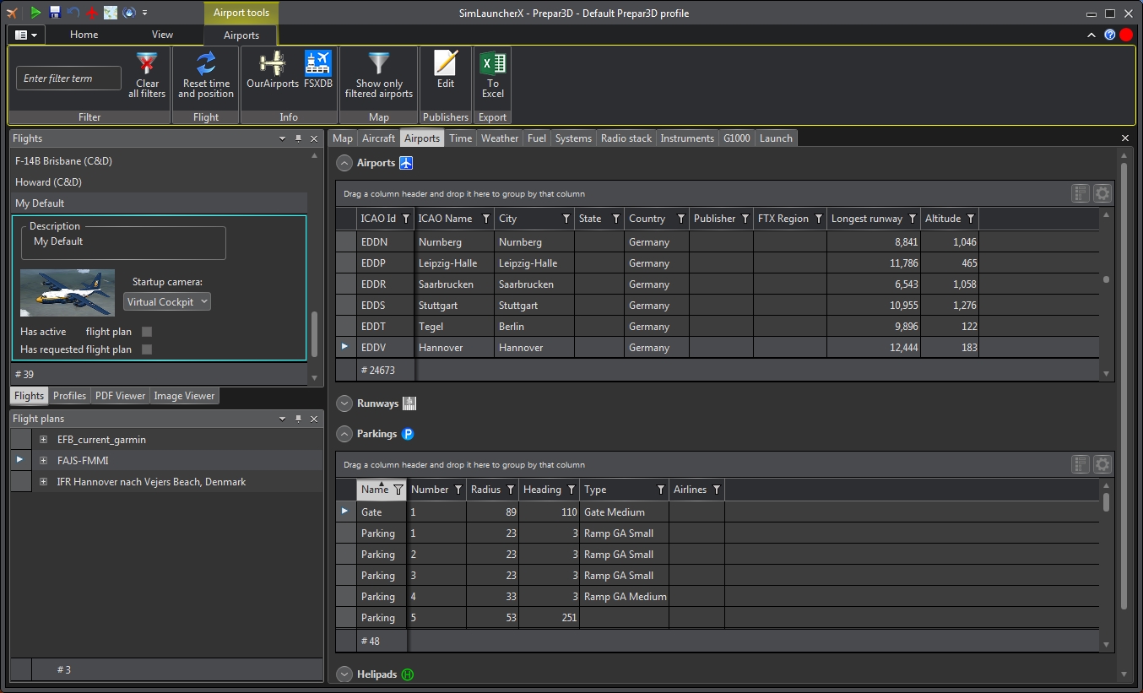Toggle Airports grid group panel icon

(1081, 193)
